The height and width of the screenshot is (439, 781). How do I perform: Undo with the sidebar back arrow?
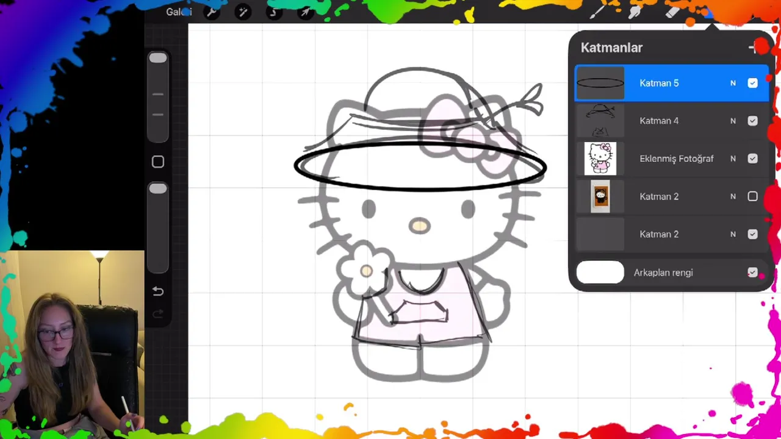[x=158, y=291]
